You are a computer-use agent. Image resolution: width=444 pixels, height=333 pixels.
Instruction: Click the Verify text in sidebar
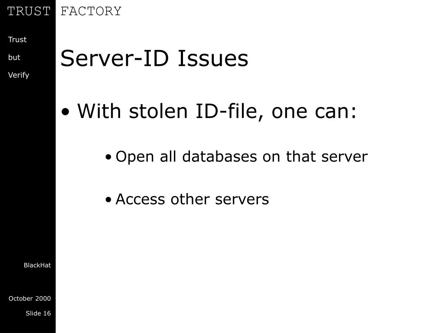click(19, 75)
